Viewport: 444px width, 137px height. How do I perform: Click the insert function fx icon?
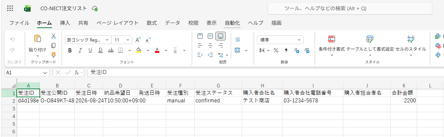(x=77, y=73)
